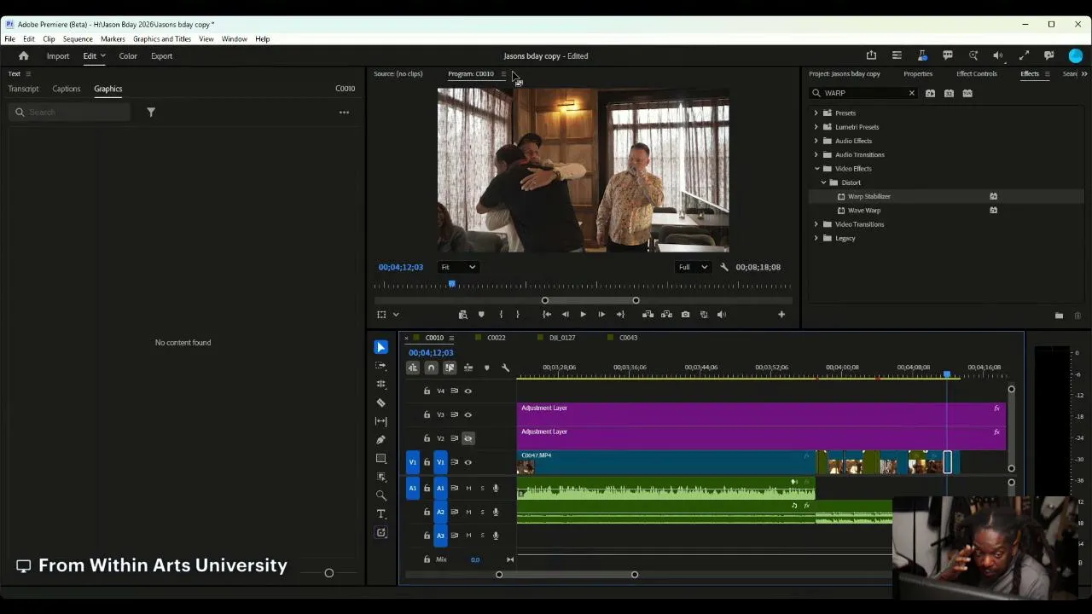Create a new custom bin in Effects panel
The height and width of the screenshot is (614, 1092).
(x=1059, y=316)
